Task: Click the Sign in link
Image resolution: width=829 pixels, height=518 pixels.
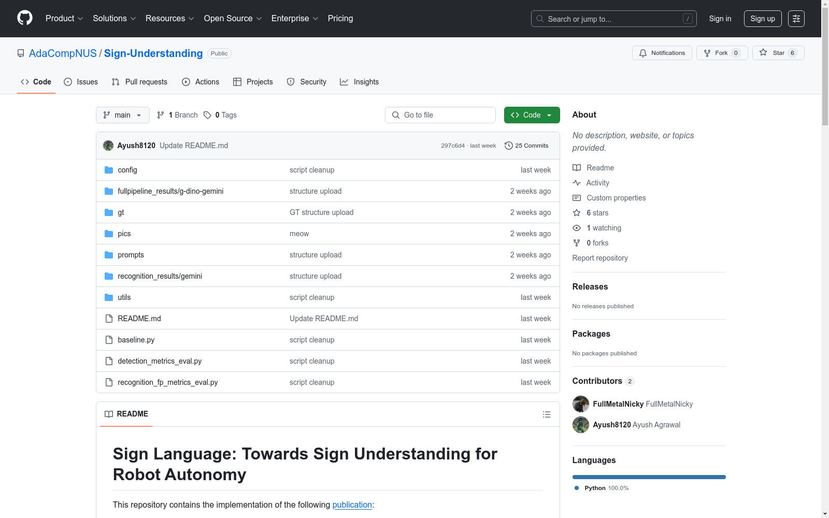Action: coord(720,19)
